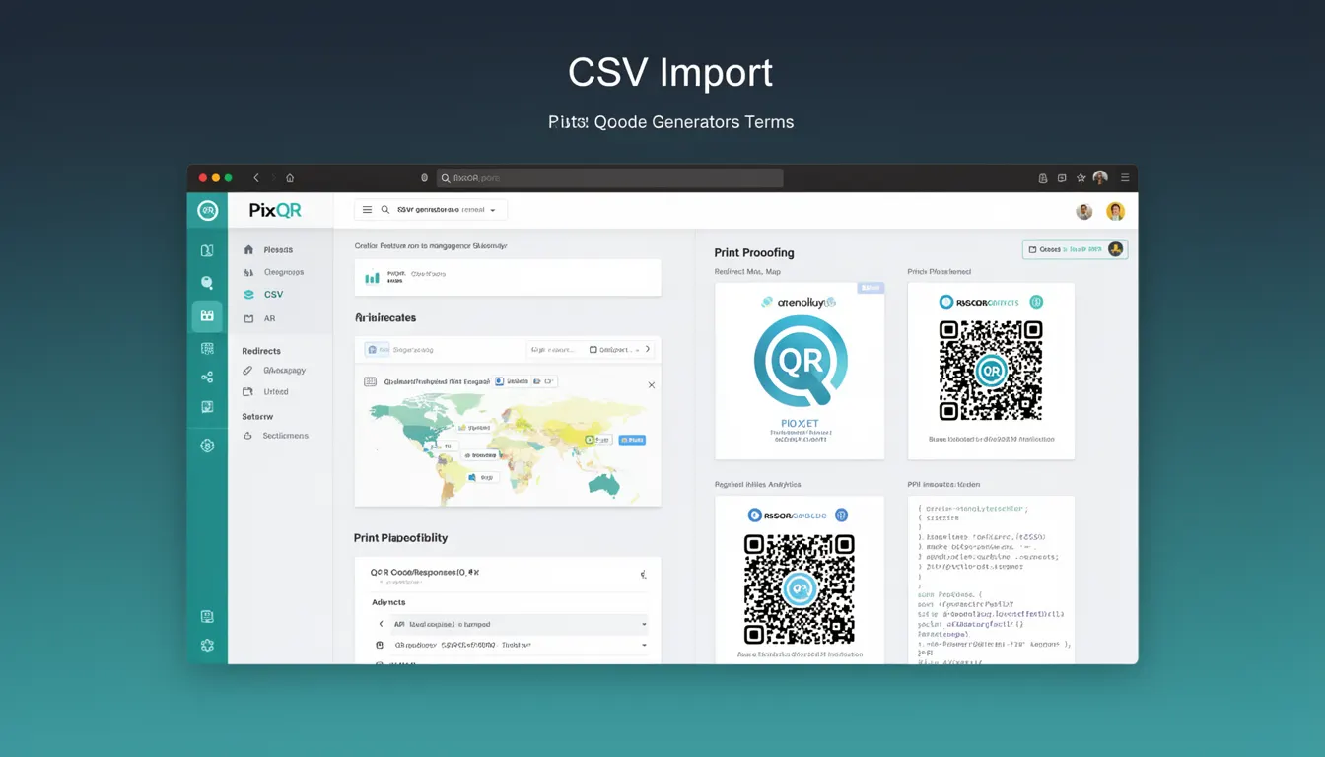This screenshot has height=757, width=1325.
Task: Open the QR code preview beside the magnifier logo card
Action: tap(991, 371)
